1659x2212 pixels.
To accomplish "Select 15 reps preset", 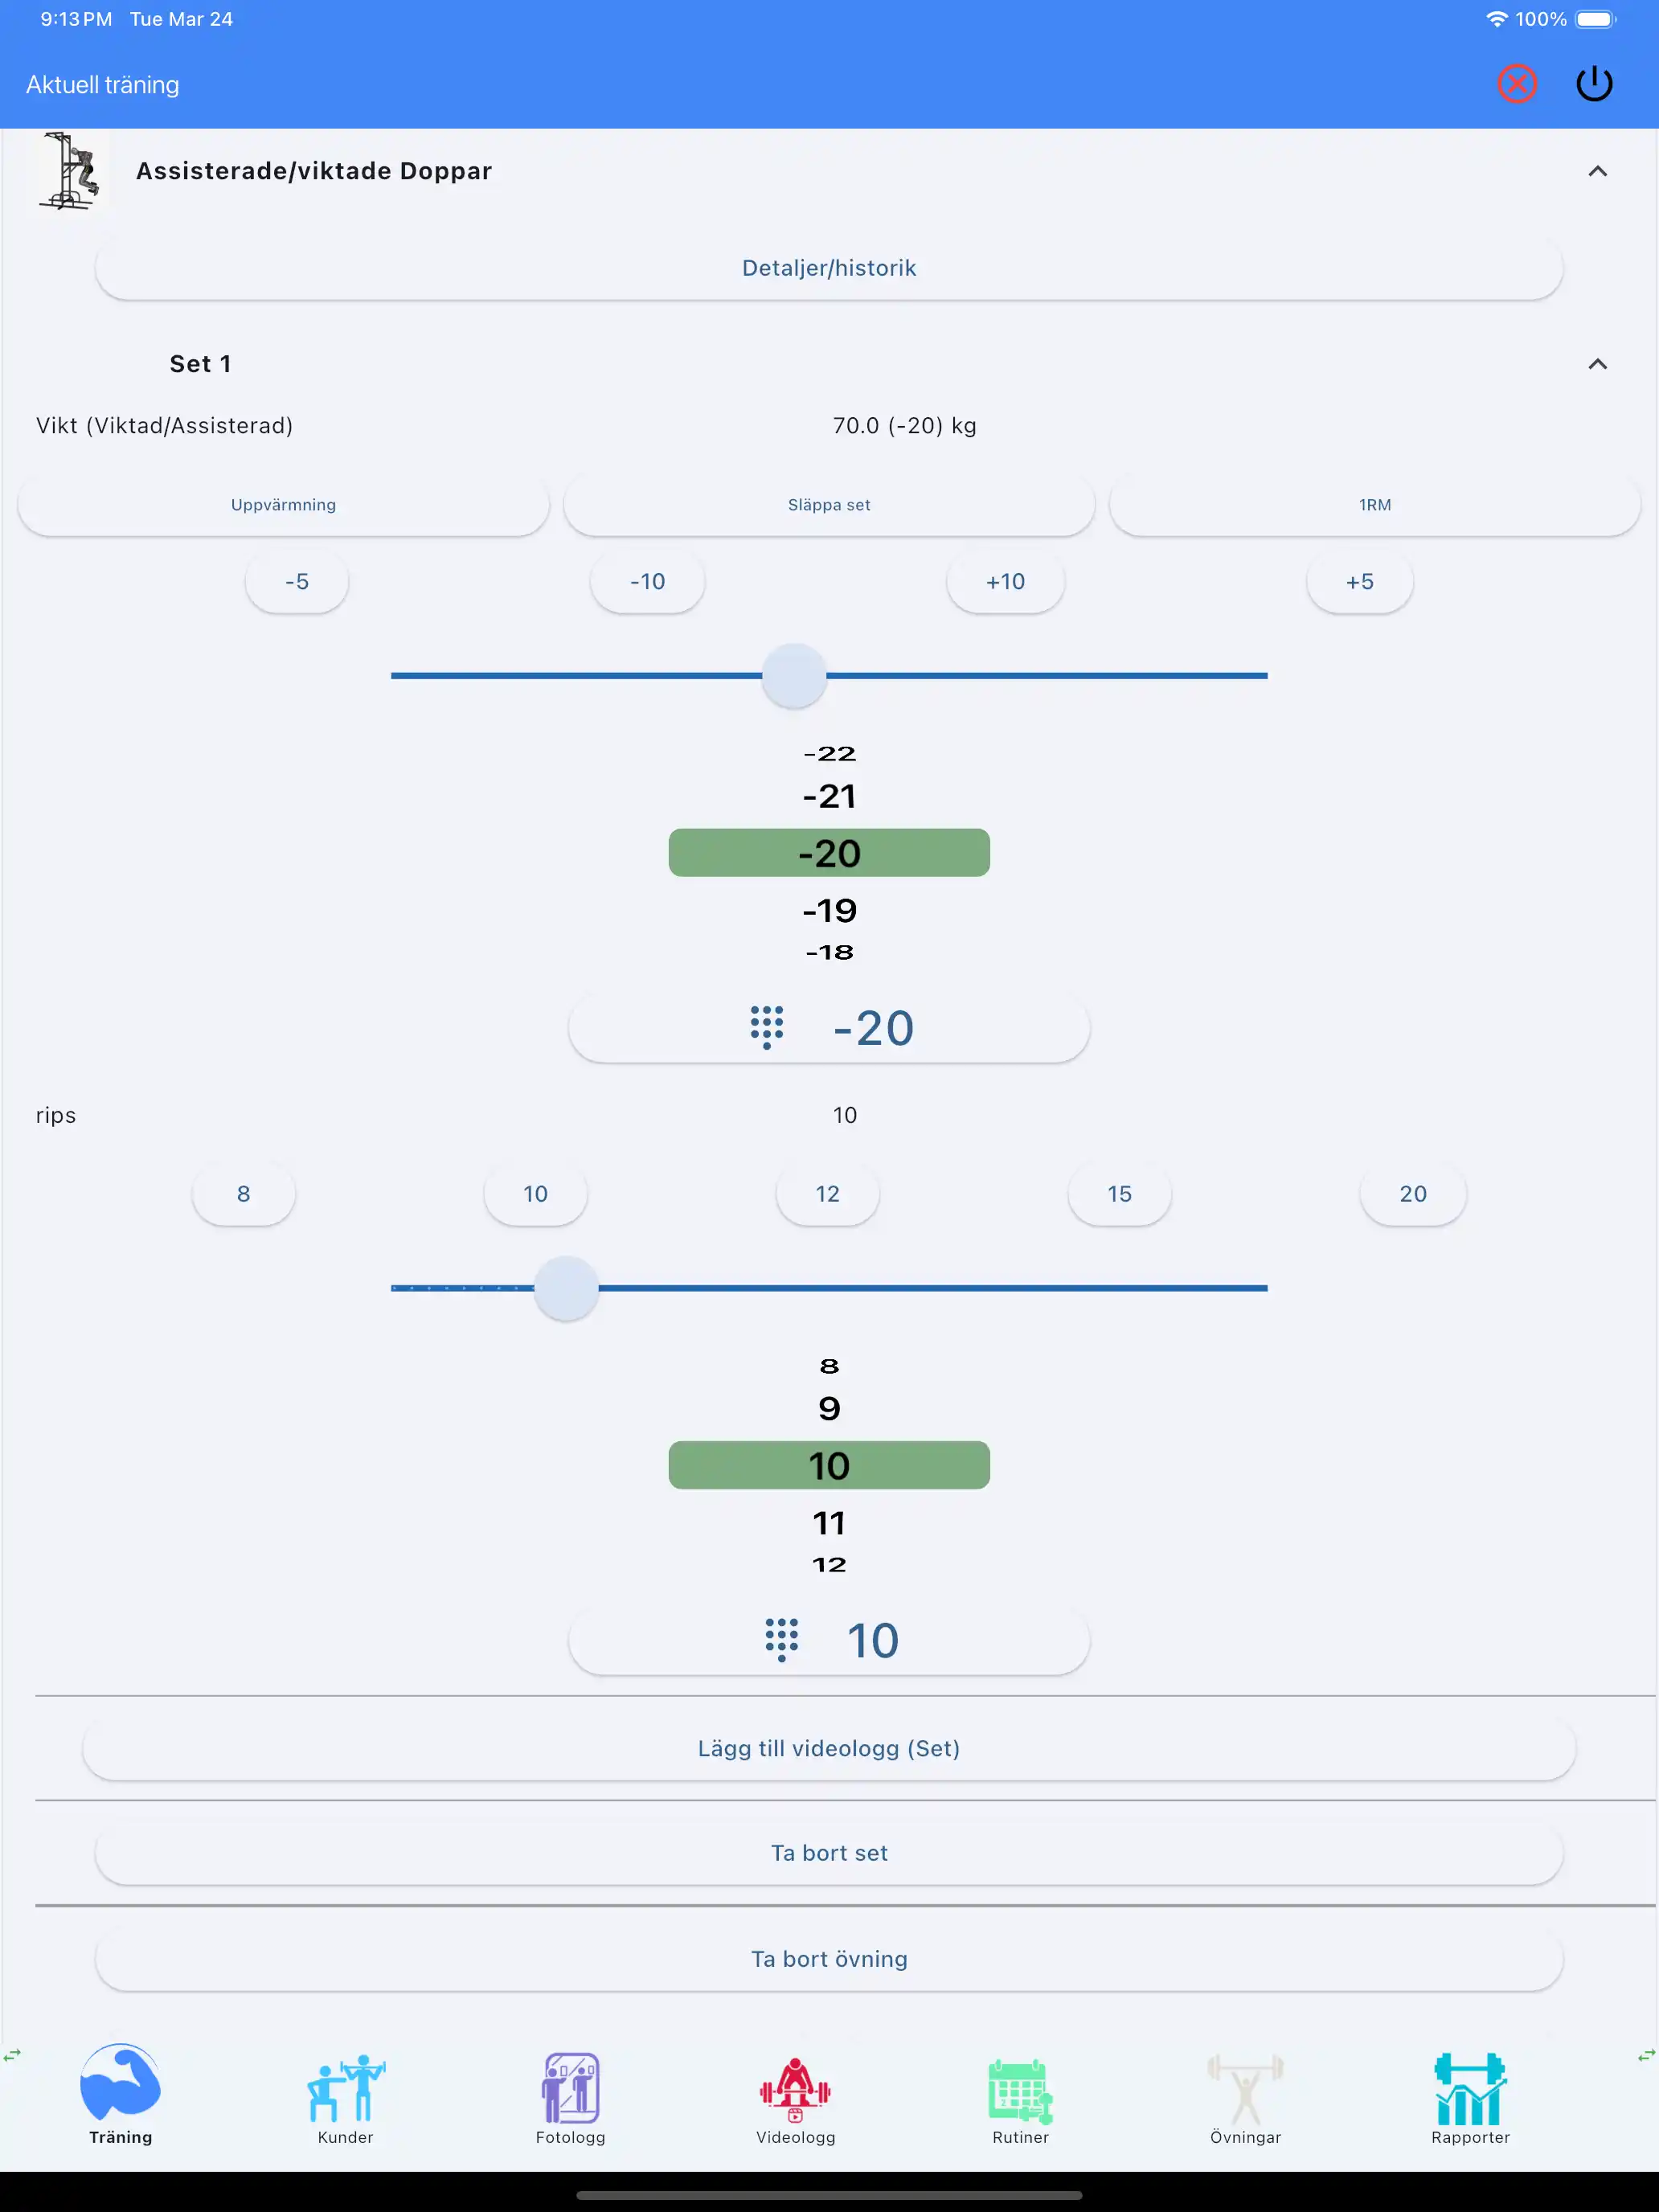I will pos(1119,1194).
